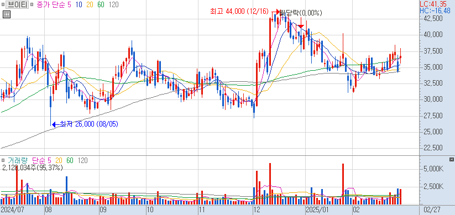
Task: Click the 10 month date label
Action: (150, 210)
